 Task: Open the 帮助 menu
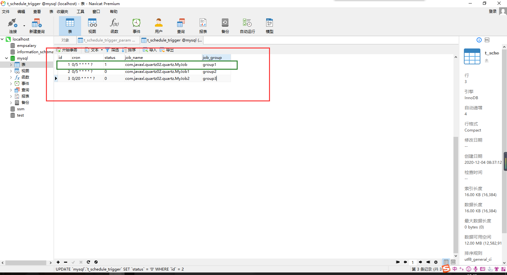point(114,12)
